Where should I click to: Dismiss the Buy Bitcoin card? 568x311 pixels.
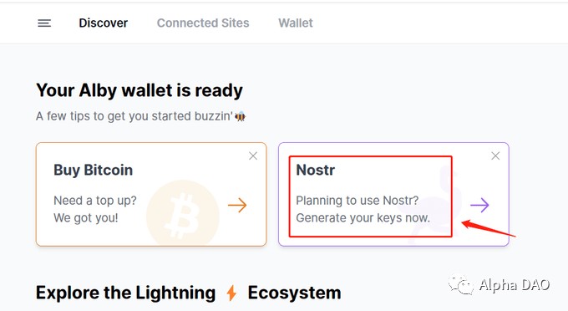tap(253, 155)
